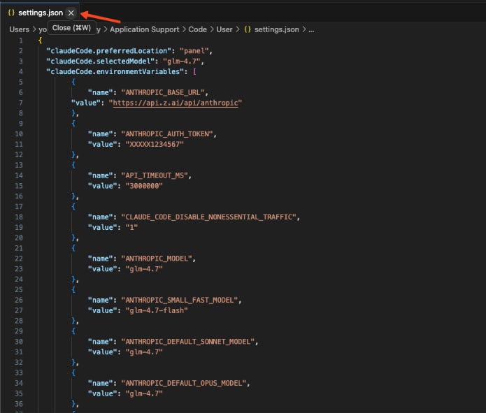486x413 pixels.
Task: Click the ANTHROPIC_AUTH_TOKEN string
Action: 167,134
